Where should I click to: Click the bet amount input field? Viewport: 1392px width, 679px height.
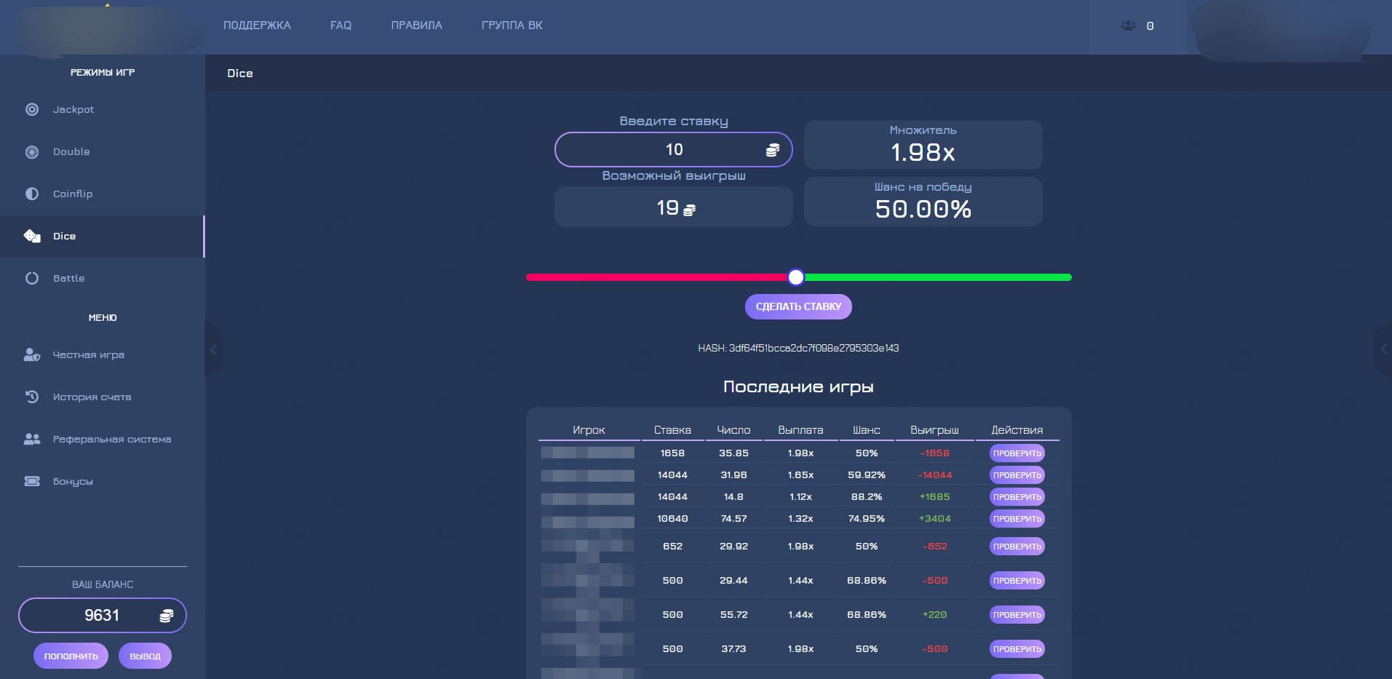pos(673,150)
